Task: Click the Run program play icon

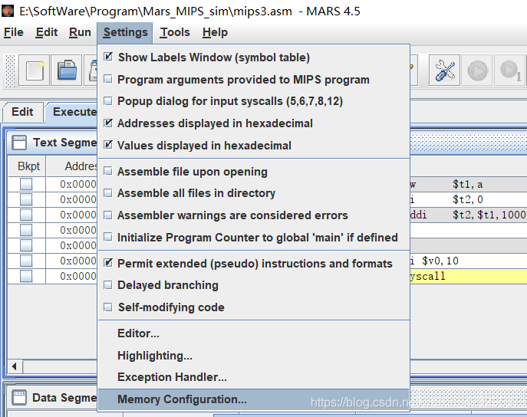Action: click(477, 71)
